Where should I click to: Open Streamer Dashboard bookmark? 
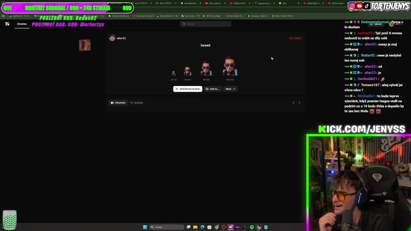143,16
